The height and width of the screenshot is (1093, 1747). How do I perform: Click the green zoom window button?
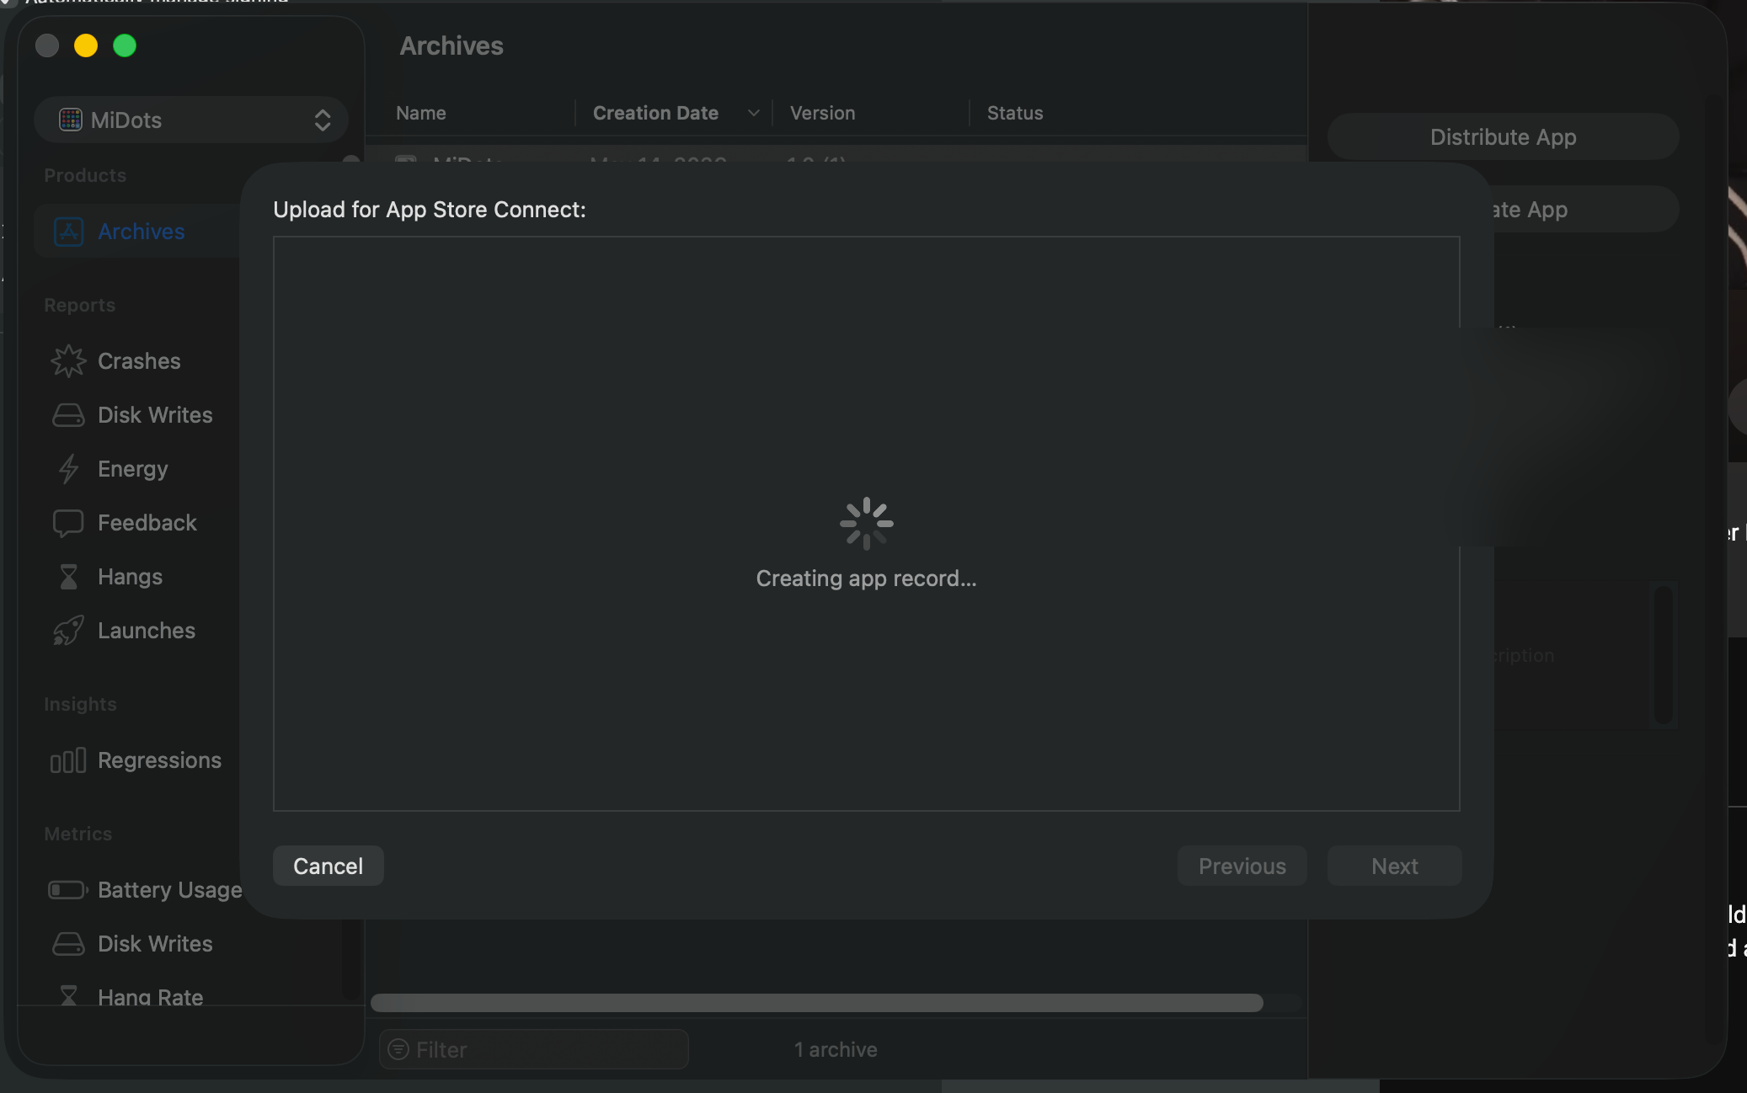[125, 45]
